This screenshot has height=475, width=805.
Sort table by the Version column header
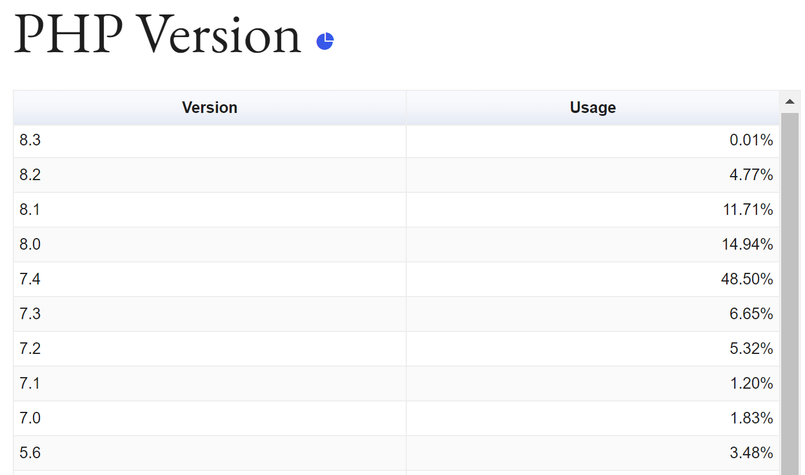point(209,108)
